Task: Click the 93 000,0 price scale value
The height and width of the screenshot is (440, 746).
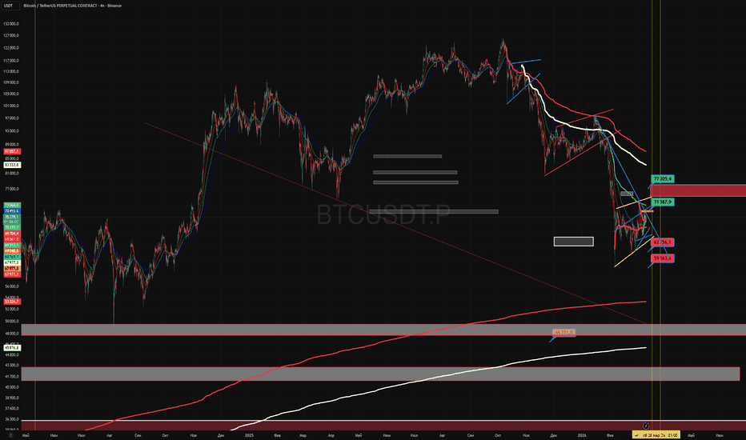Action: (11, 131)
